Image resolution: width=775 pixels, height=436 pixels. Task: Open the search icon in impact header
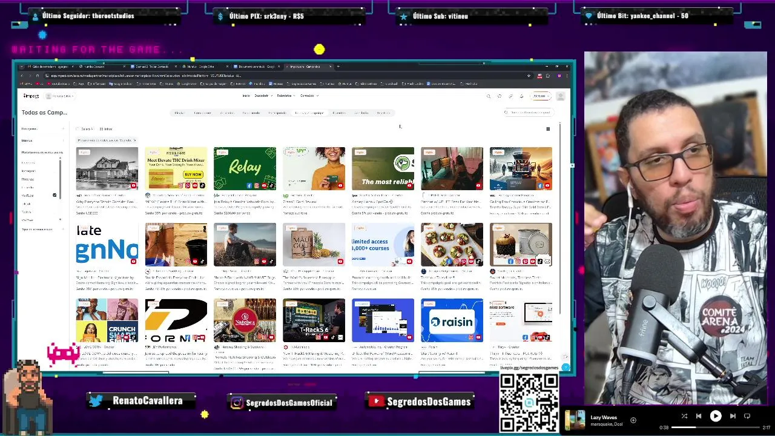(489, 96)
